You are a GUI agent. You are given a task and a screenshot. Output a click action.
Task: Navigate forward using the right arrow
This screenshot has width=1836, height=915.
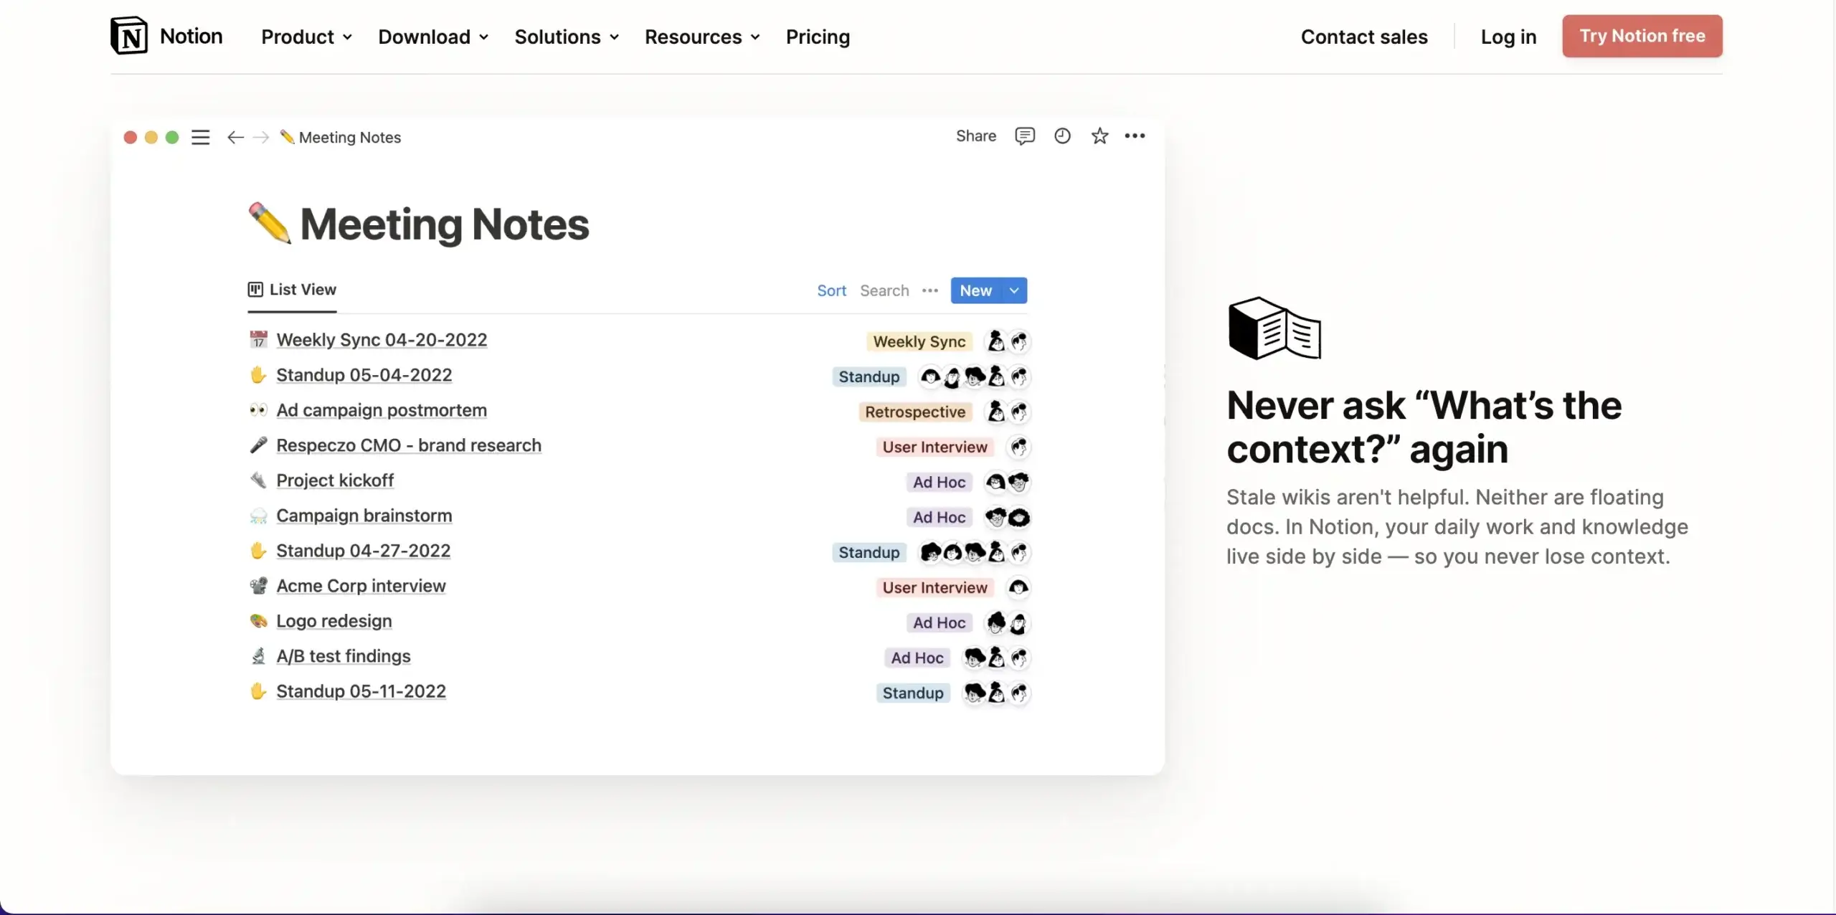click(x=261, y=137)
